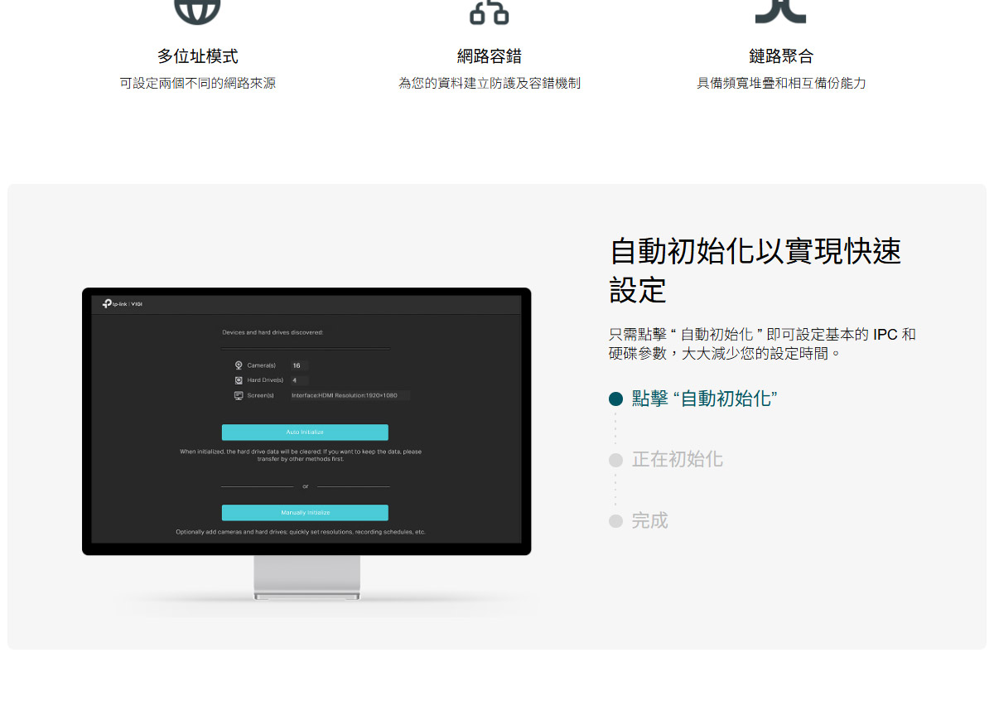
Task: Click the tp-link VIGI logo in monitor
Action: click(x=123, y=304)
